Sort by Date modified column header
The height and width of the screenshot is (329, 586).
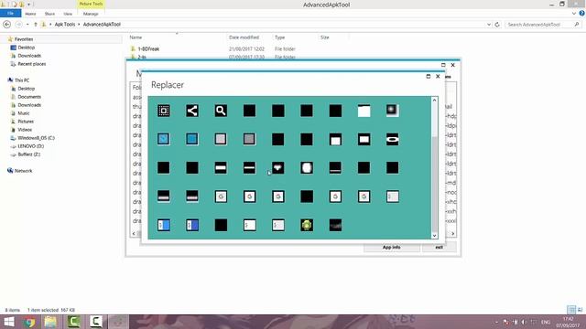pos(244,37)
